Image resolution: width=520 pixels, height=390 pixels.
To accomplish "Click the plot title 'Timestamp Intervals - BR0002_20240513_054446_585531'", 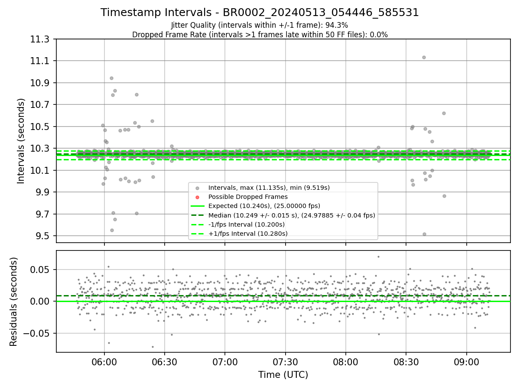I will 260,13.
